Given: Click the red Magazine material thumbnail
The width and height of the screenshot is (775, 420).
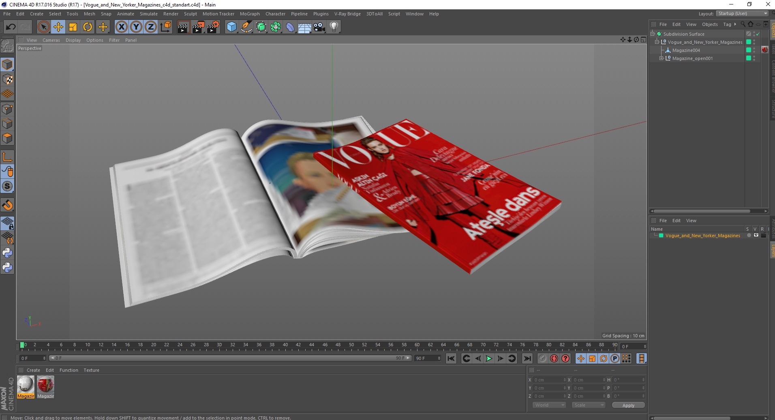Looking at the screenshot, I should point(45,385).
